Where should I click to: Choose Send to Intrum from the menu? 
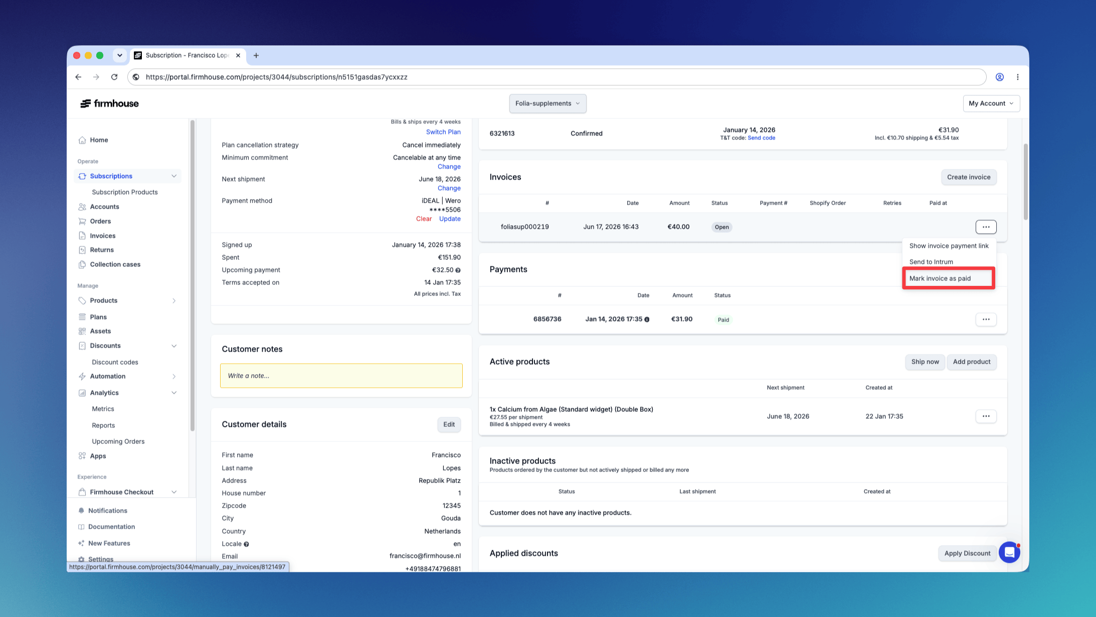coord(931,262)
